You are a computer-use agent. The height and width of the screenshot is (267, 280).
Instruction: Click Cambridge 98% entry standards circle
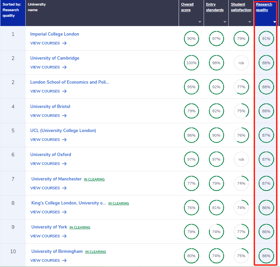(x=216, y=63)
